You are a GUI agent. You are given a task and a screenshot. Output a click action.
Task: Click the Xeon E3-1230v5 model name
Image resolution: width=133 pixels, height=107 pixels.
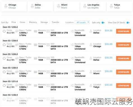pyautogui.click(x=10, y=68)
